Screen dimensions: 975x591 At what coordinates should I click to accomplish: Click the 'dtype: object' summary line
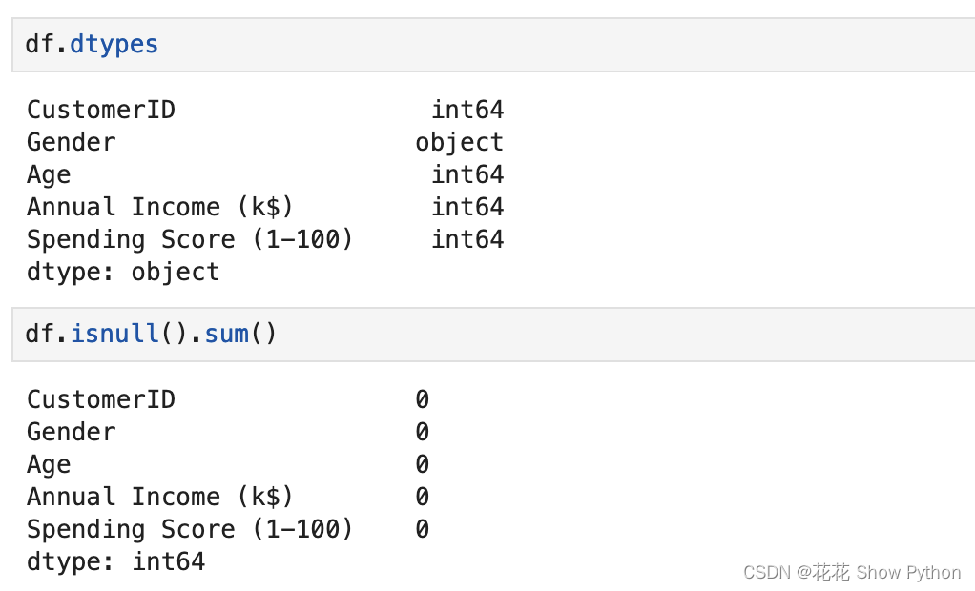pyautogui.click(x=123, y=272)
